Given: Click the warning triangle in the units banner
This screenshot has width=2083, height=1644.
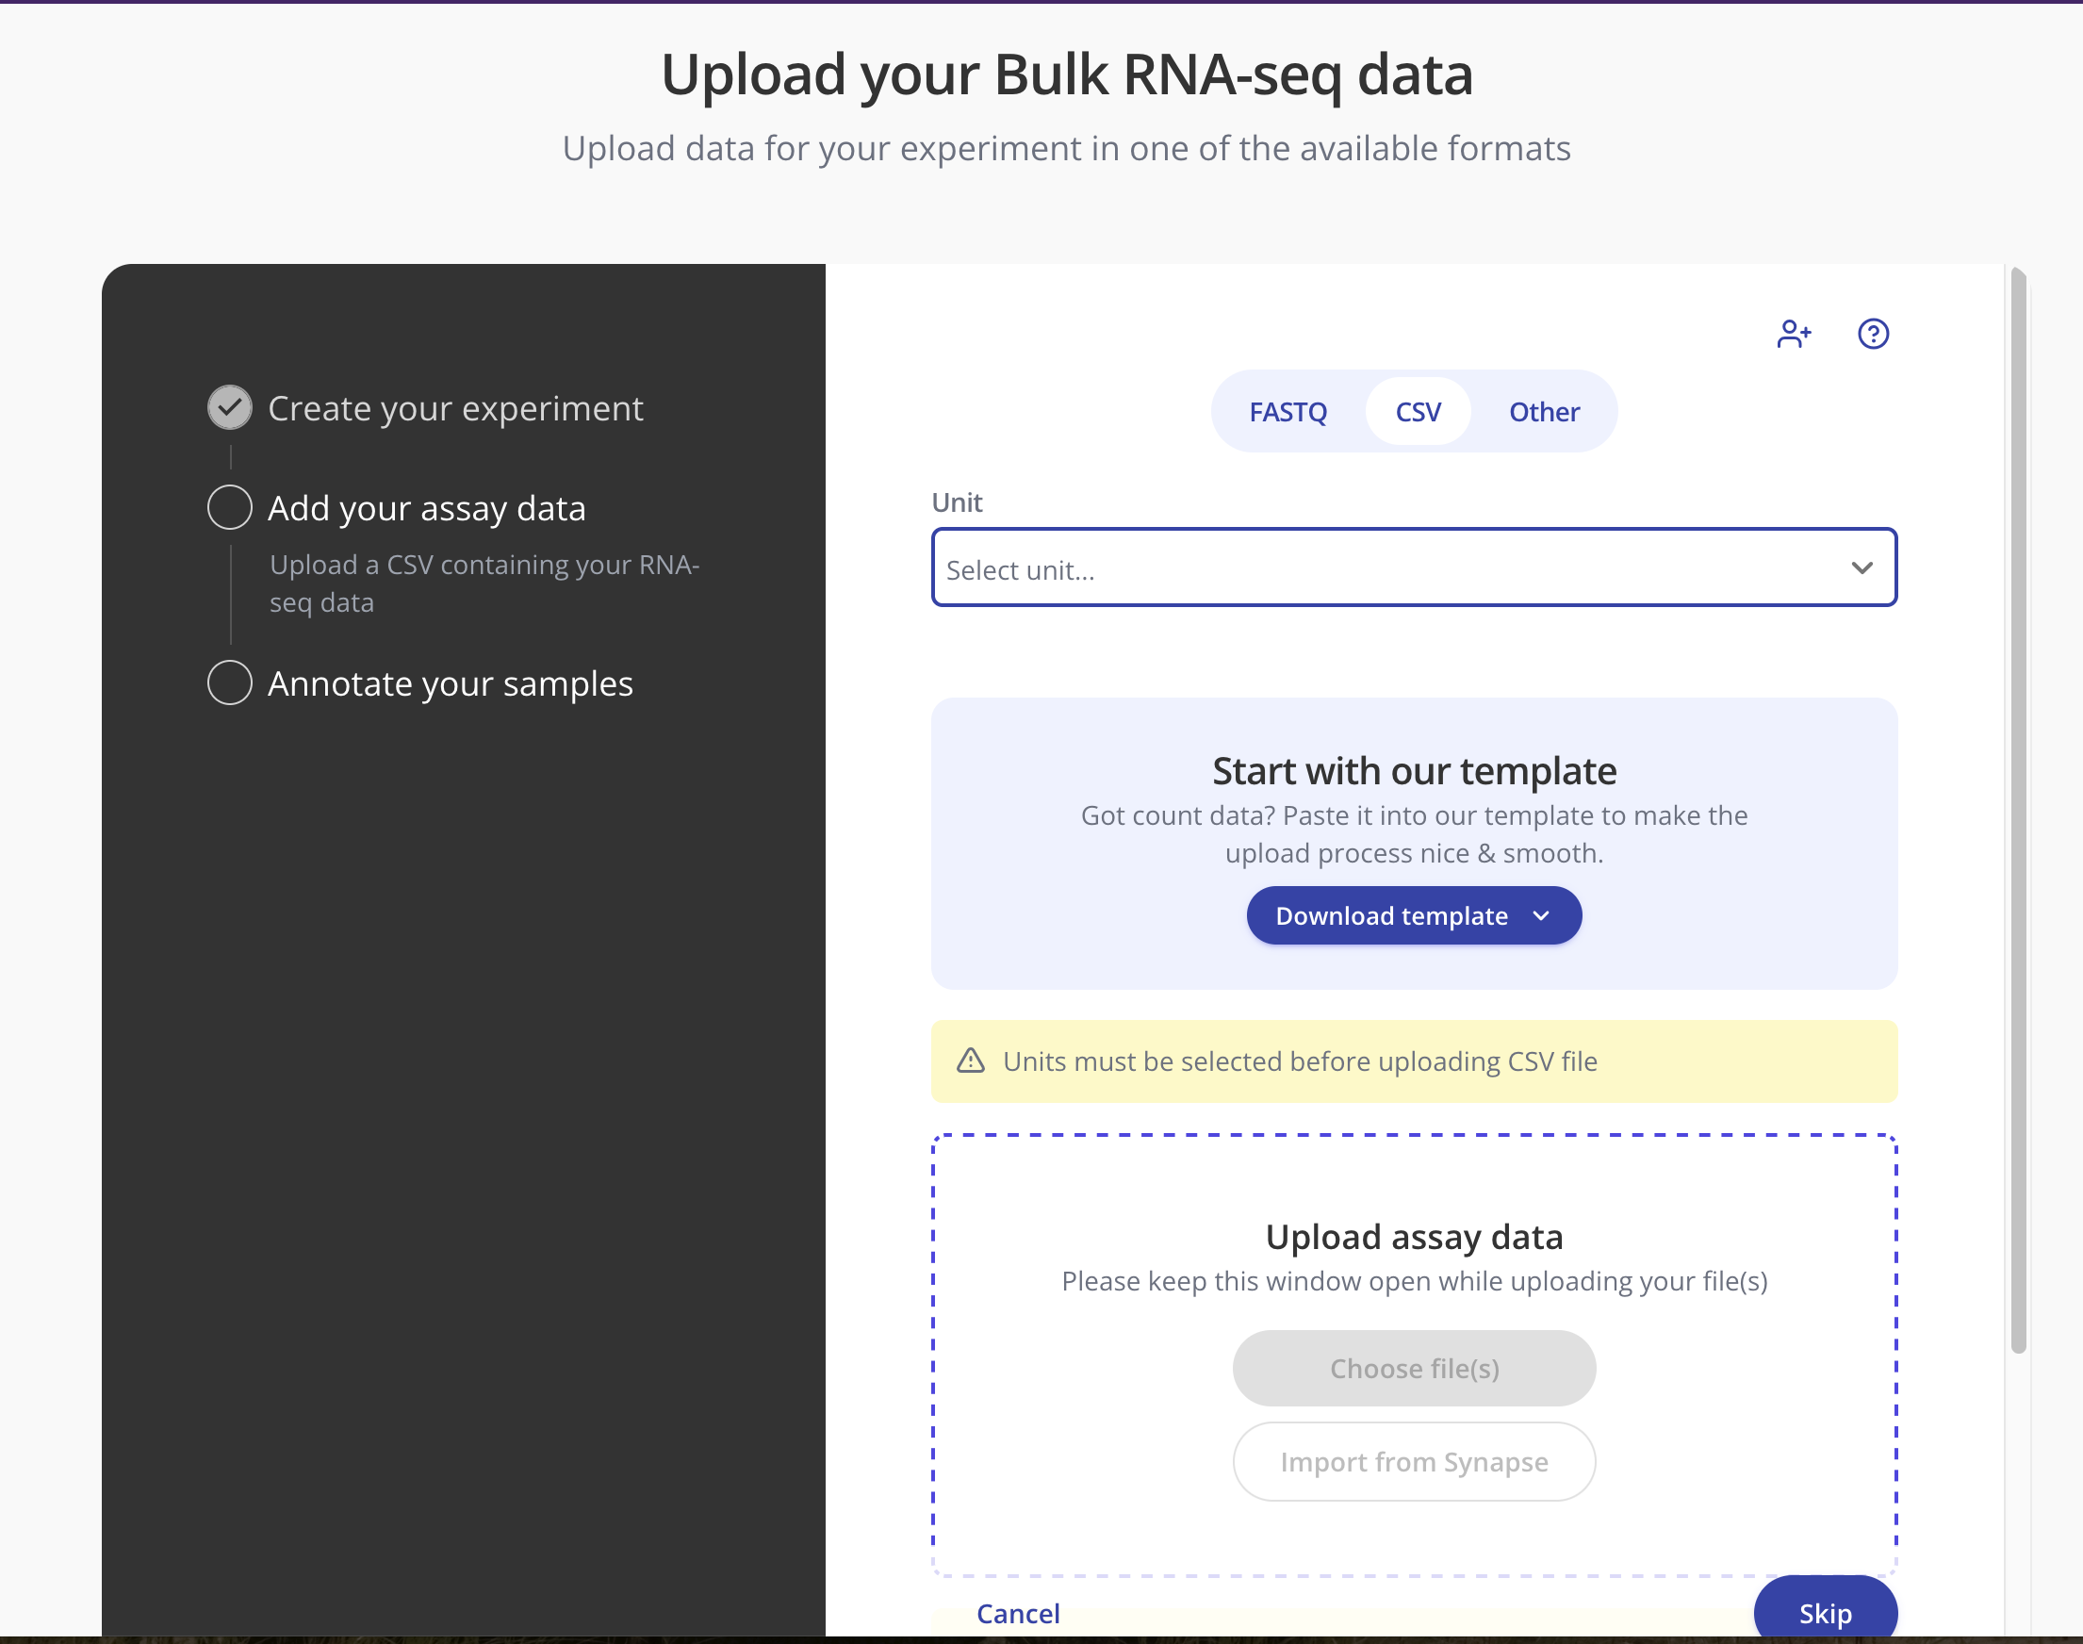Looking at the screenshot, I should tap(971, 1060).
